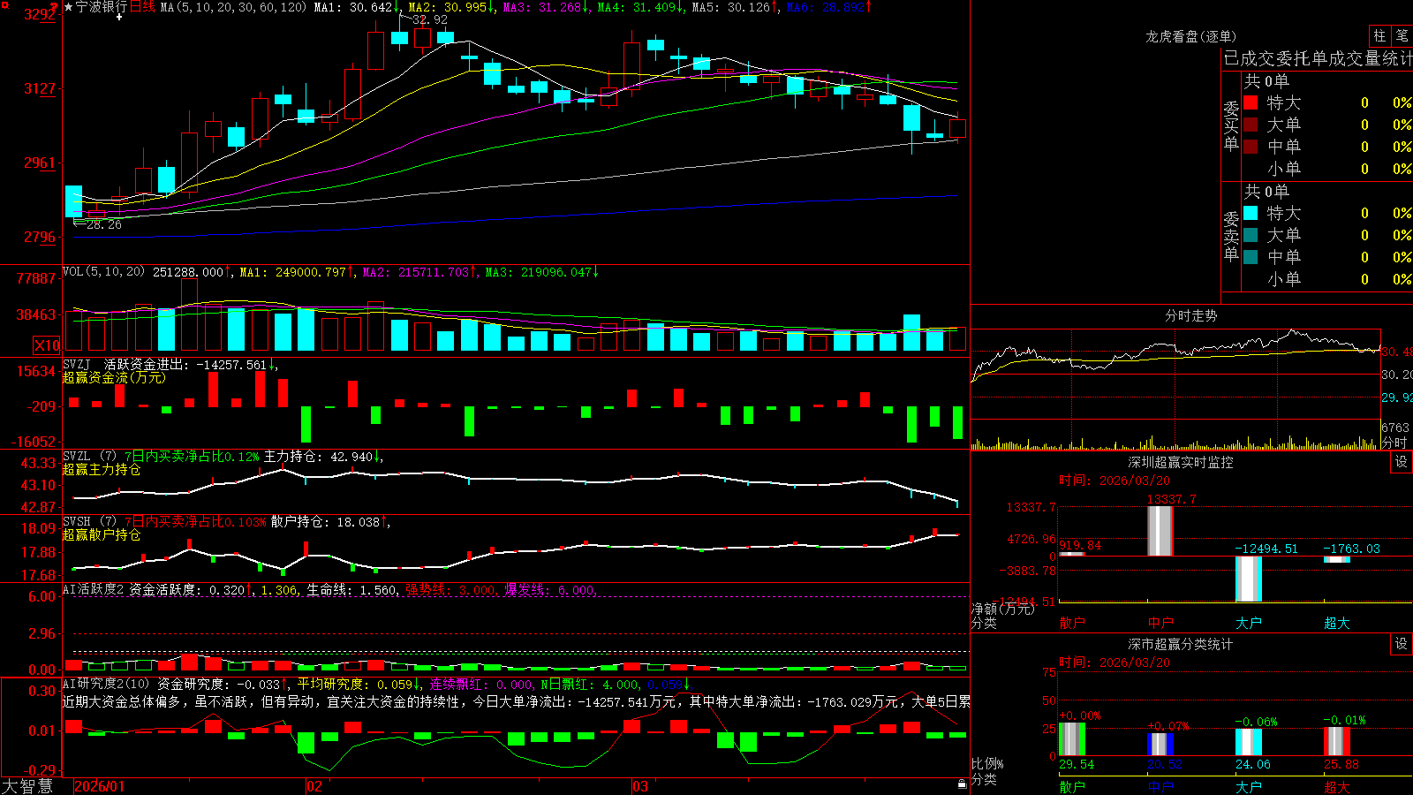Click the 宁波银行 stock name
The image size is (1413, 795).
tap(101, 7)
